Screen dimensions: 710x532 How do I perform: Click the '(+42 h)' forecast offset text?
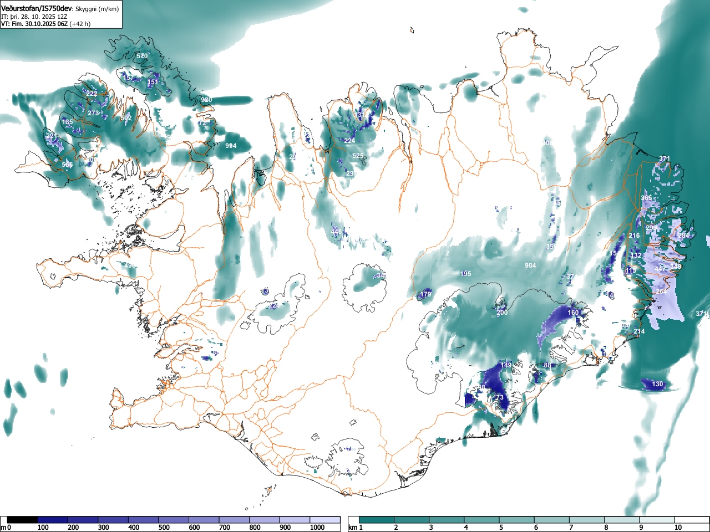tap(80, 24)
